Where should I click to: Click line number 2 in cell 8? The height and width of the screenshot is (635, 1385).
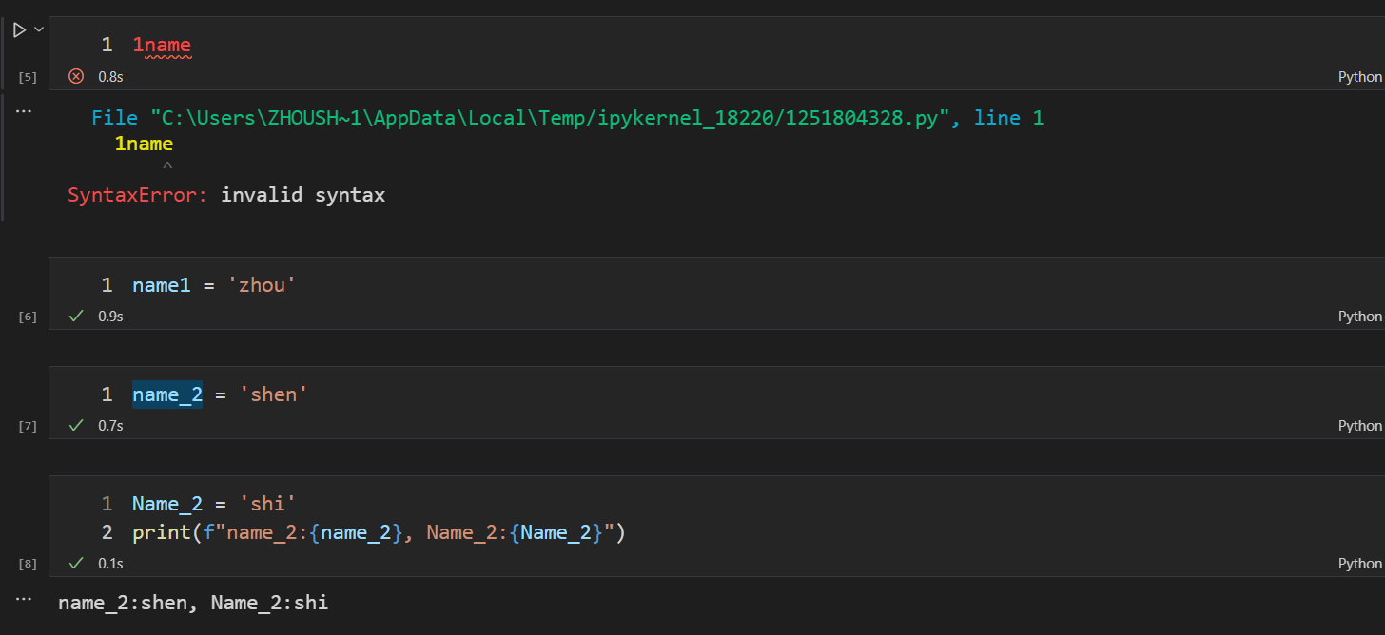coord(107,532)
